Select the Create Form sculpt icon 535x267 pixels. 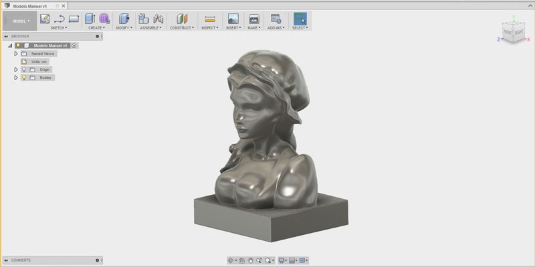coord(104,19)
